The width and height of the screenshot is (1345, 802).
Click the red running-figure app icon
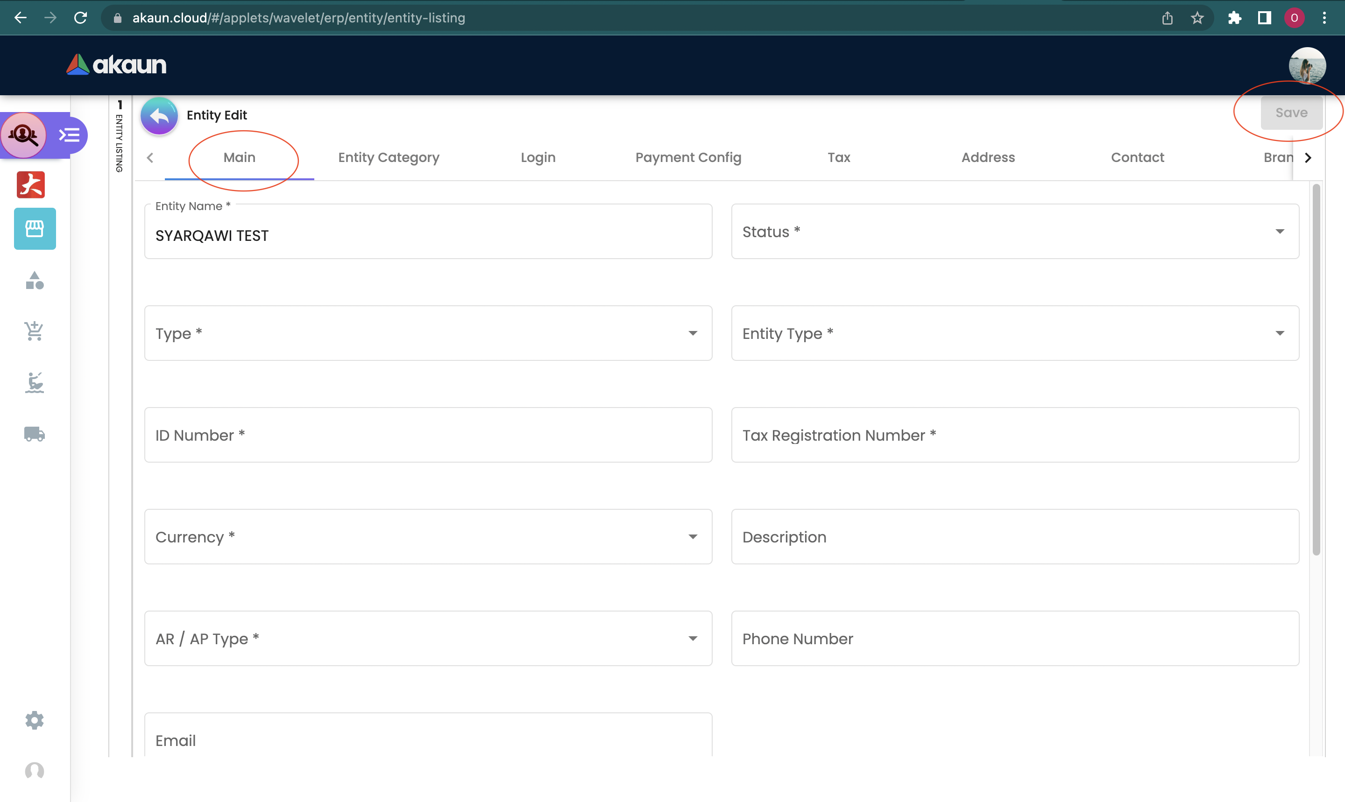point(31,185)
